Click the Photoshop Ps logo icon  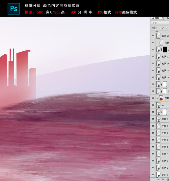pyautogui.click(x=14, y=9)
